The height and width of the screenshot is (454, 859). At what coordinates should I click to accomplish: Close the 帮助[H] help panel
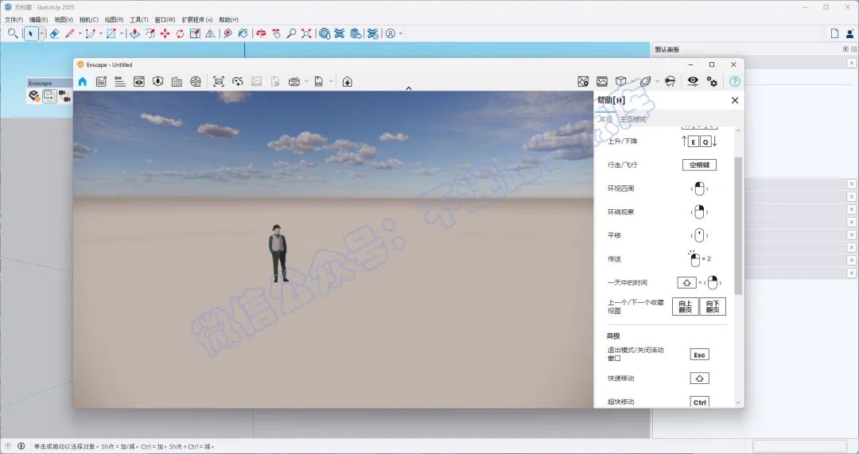pos(735,100)
